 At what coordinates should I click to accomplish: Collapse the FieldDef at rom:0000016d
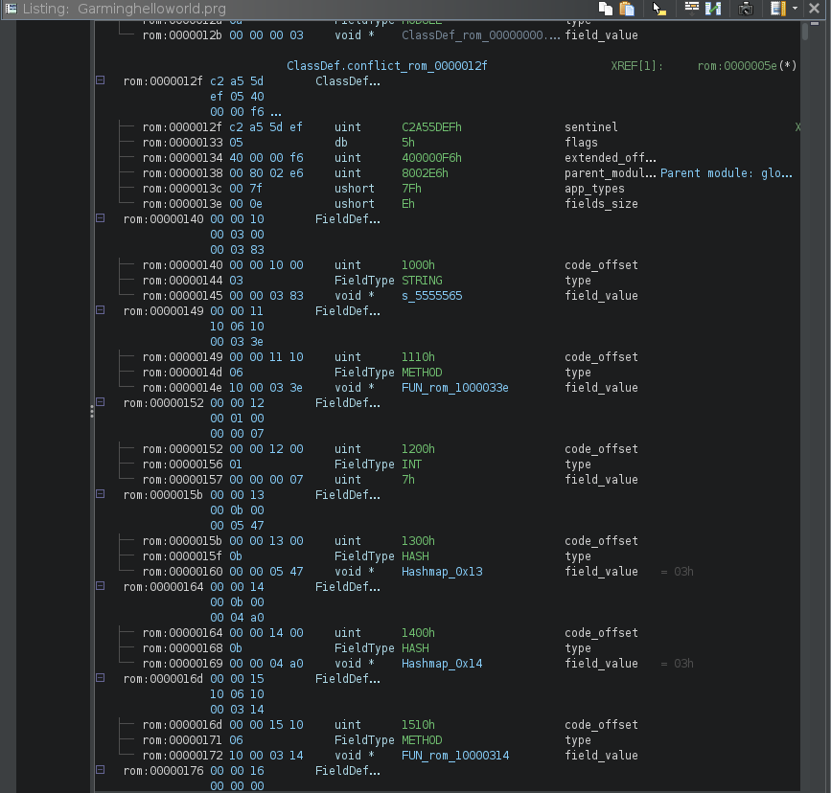tap(100, 679)
